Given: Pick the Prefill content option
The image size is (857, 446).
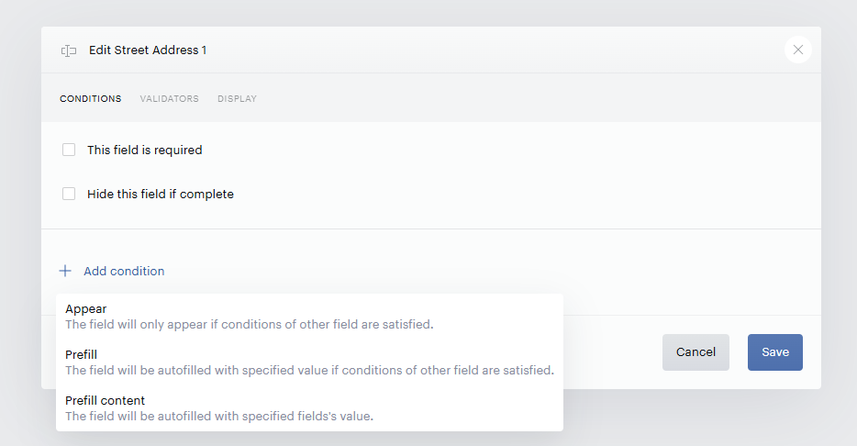Looking at the screenshot, I should (309, 408).
